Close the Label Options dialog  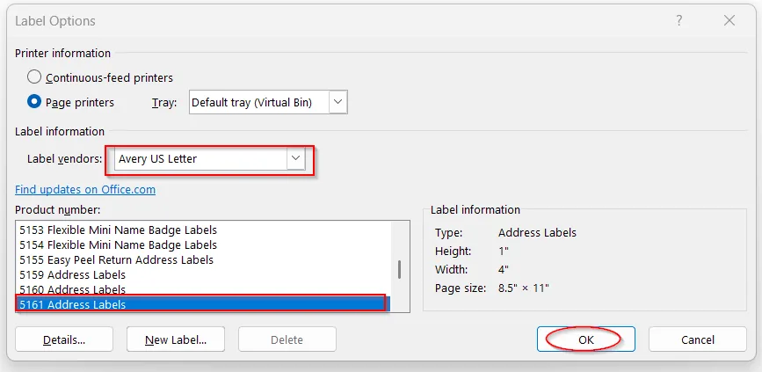pyautogui.click(x=729, y=20)
